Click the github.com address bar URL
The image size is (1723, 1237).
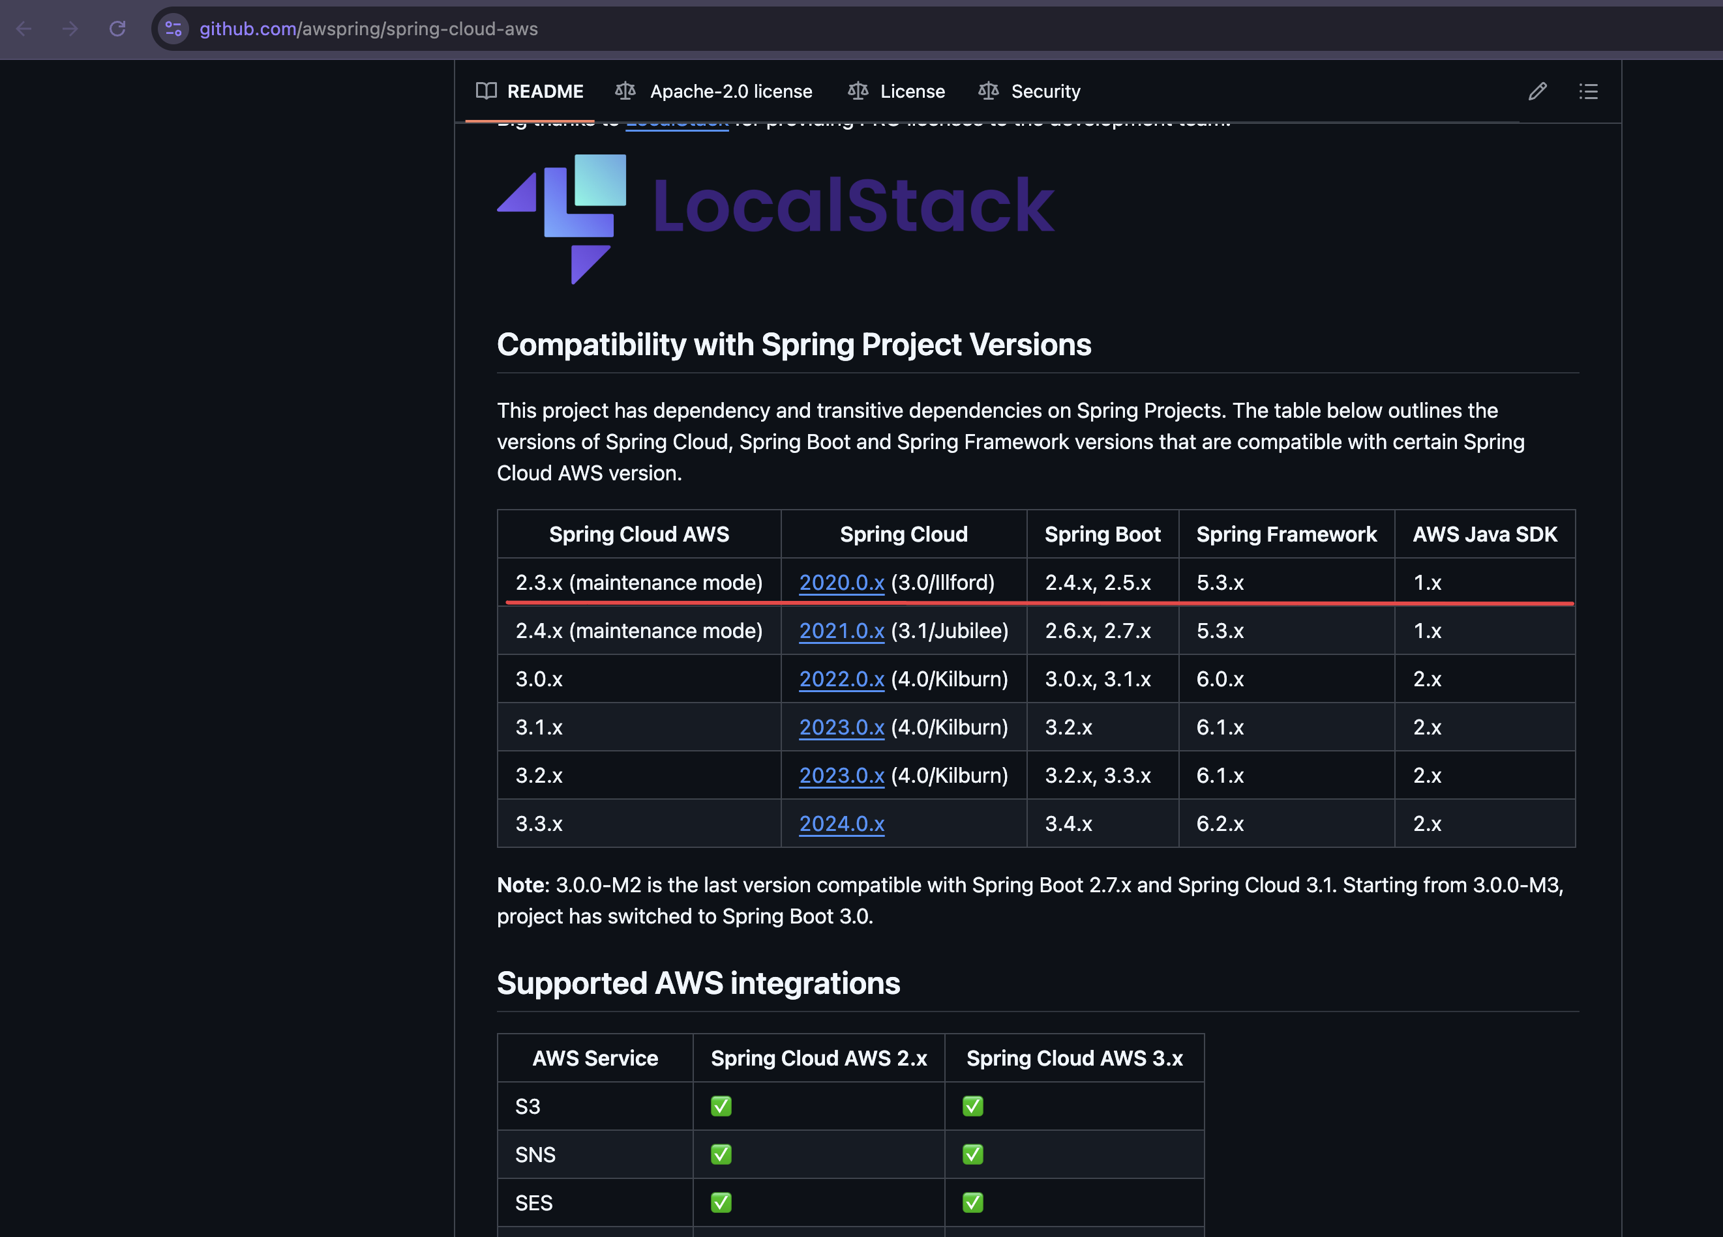coord(368,29)
